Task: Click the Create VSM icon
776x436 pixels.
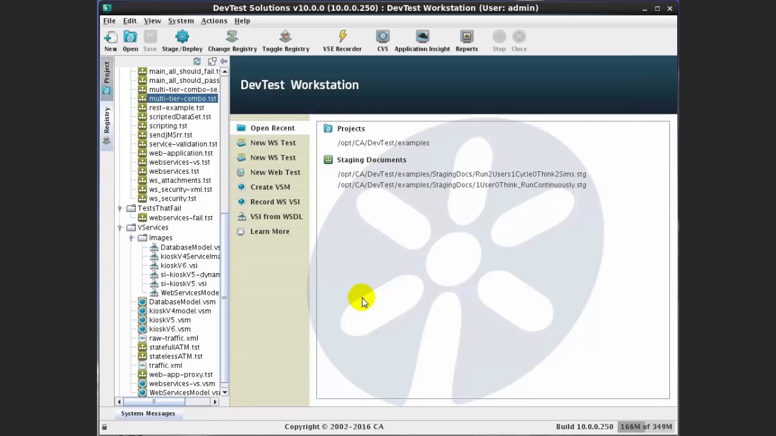Action: [x=241, y=187]
